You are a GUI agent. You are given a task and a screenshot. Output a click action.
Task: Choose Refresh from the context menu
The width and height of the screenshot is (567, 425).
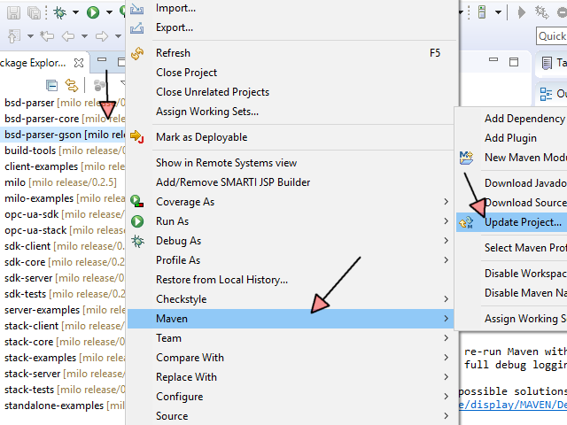(x=173, y=53)
